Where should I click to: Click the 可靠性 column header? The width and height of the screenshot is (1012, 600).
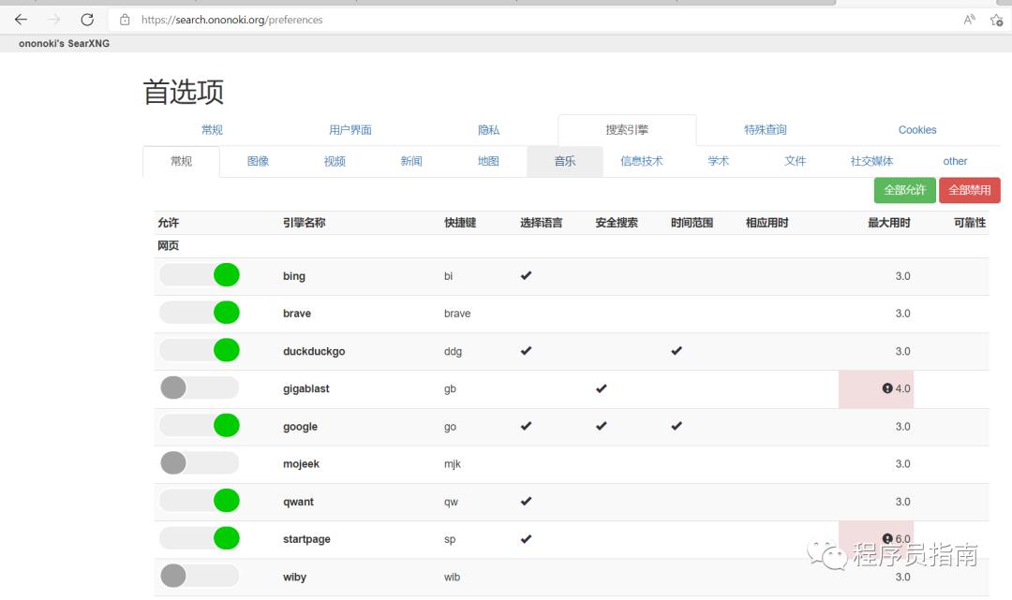click(x=970, y=223)
